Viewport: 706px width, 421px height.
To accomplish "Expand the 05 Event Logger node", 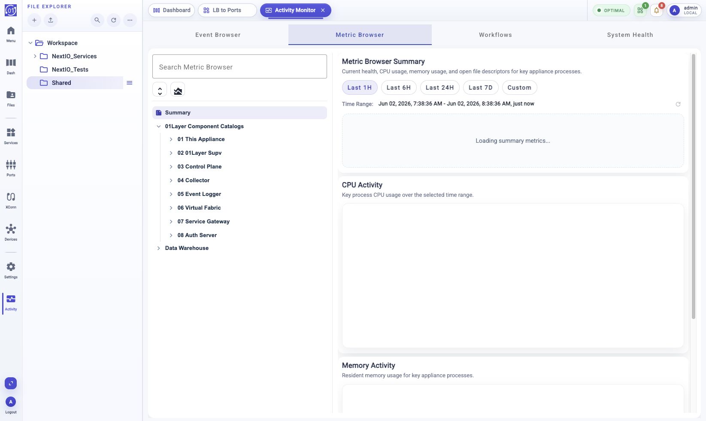I will pyautogui.click(x=171, y=194).
